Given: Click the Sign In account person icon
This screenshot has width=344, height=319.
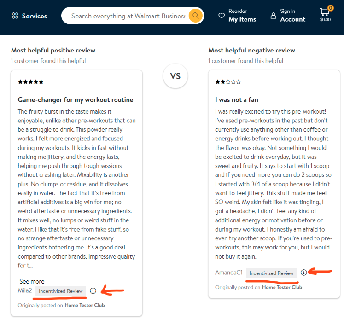Looking at the screenshot, I should point(274,16).
